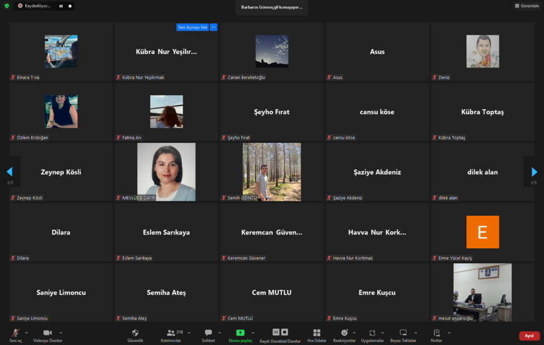Viewport: 544px width, 345px height.
Task: Expand video options arrow beside Videoyu Durdur
Action: [61, 333]
